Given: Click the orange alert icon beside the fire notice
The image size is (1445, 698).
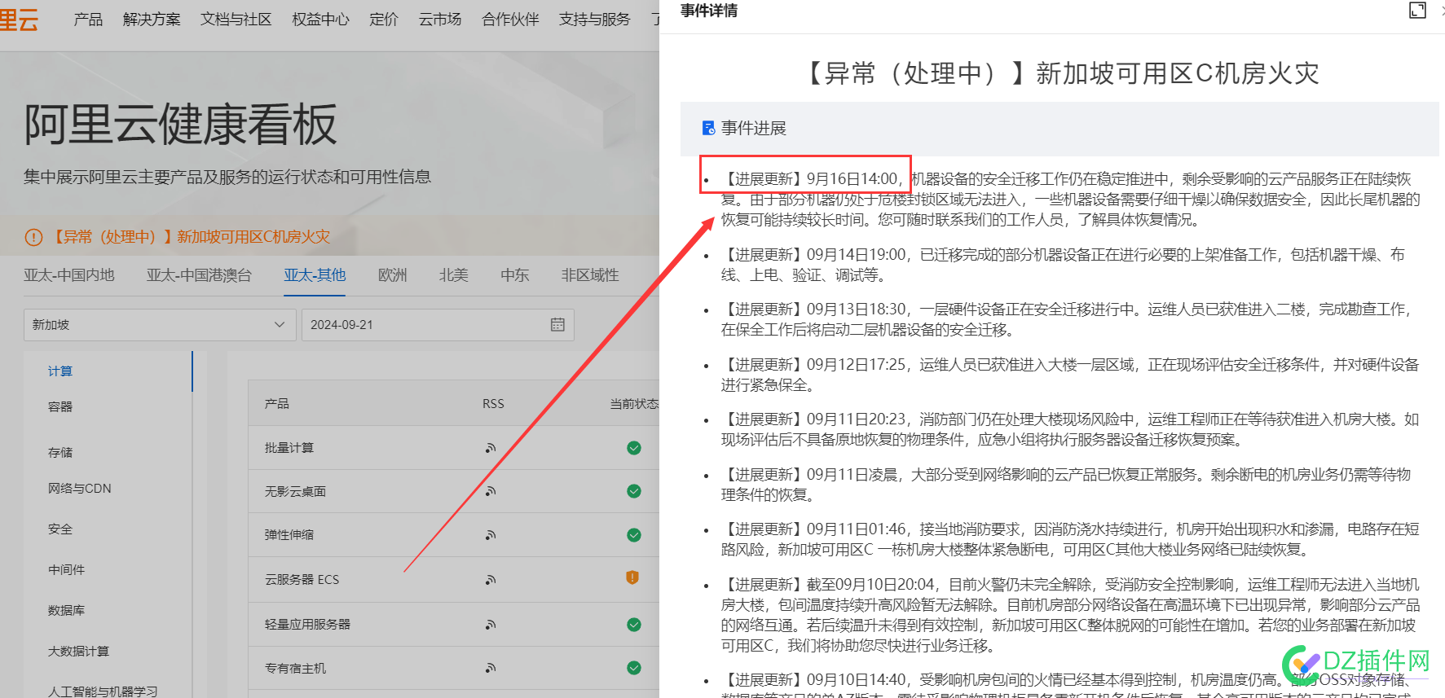Looking at the screenshot, I should [x=33, y=237].
